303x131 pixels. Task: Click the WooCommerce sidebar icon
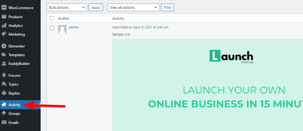click(x=4, y=8)
